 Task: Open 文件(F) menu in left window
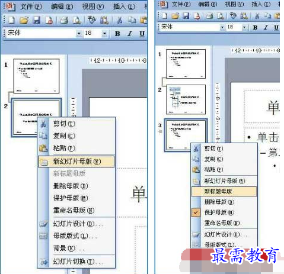point(31,7)
